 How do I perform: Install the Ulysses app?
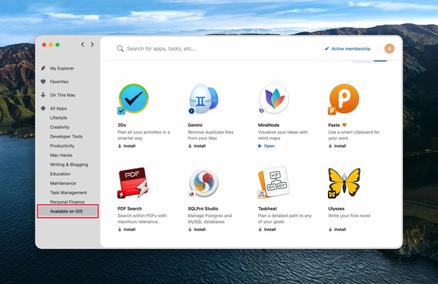(337, 229)
